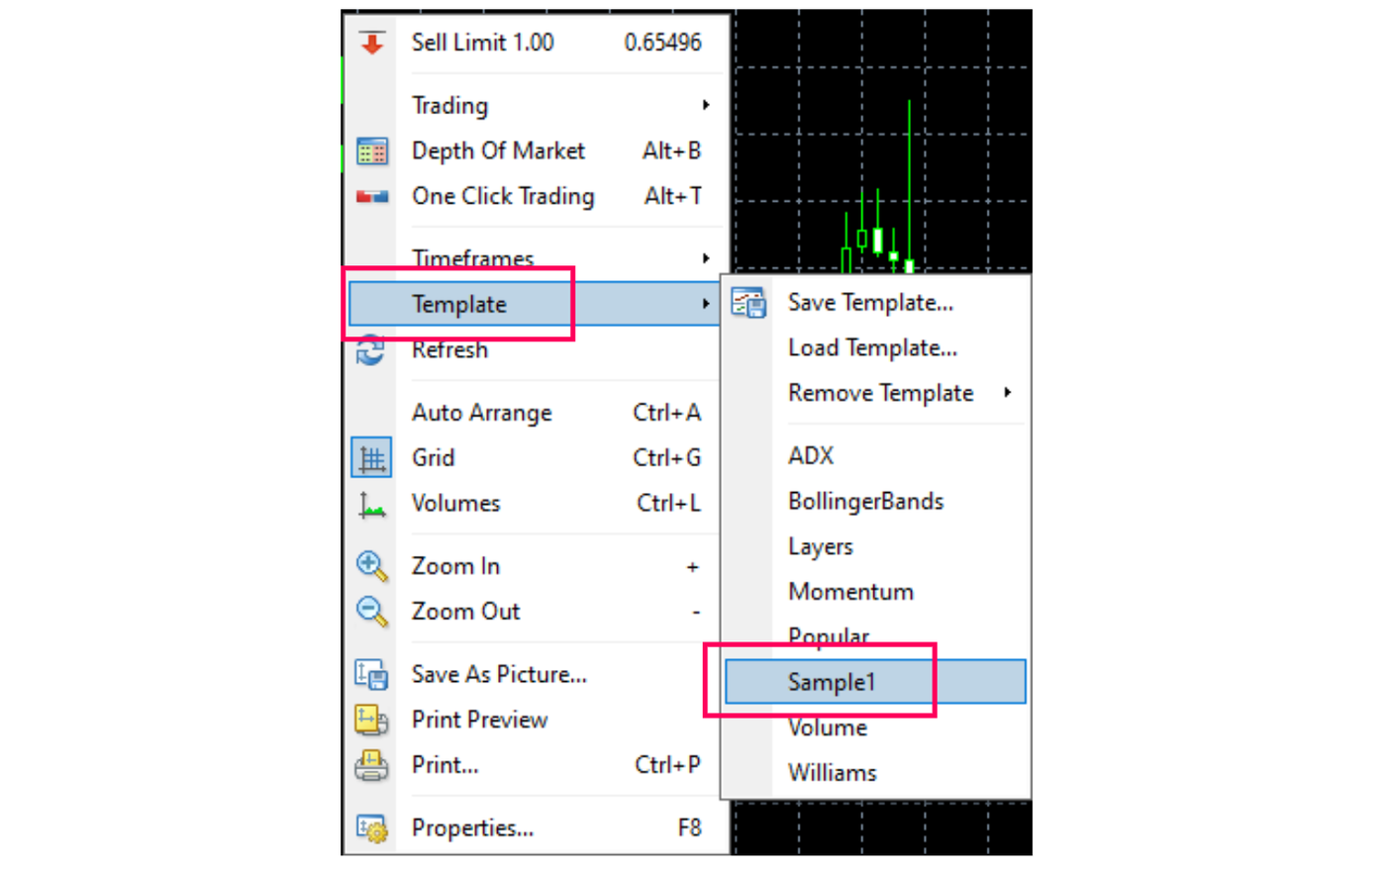Apply the Momentum template
Screen dimensions: 1386x870
850,592
